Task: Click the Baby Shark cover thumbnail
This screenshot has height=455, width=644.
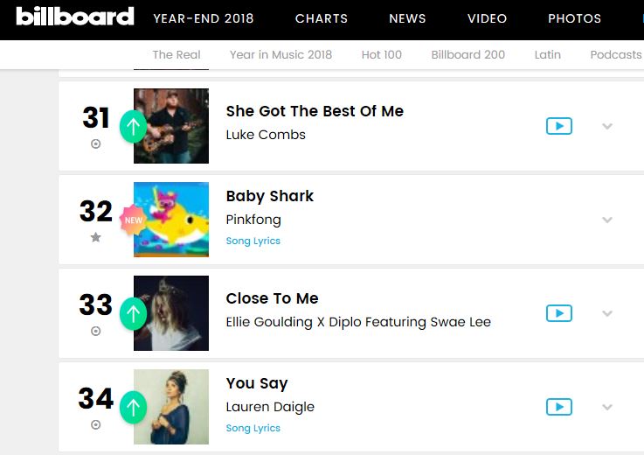Action: click(x=171, y=220)
